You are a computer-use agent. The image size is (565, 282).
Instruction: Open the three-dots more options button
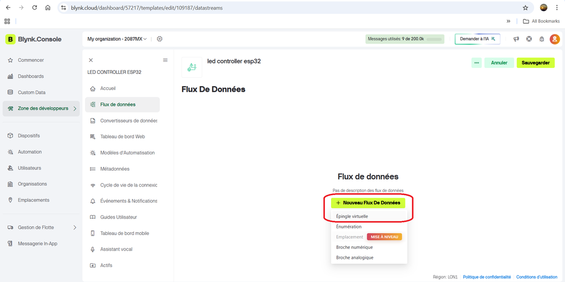(476, 63)
